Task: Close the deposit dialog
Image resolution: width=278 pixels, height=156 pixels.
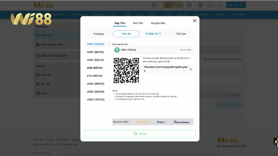Action: point(195,20)
